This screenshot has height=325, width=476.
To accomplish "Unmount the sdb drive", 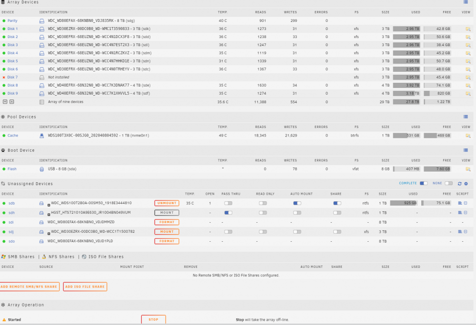I will 167,203.
